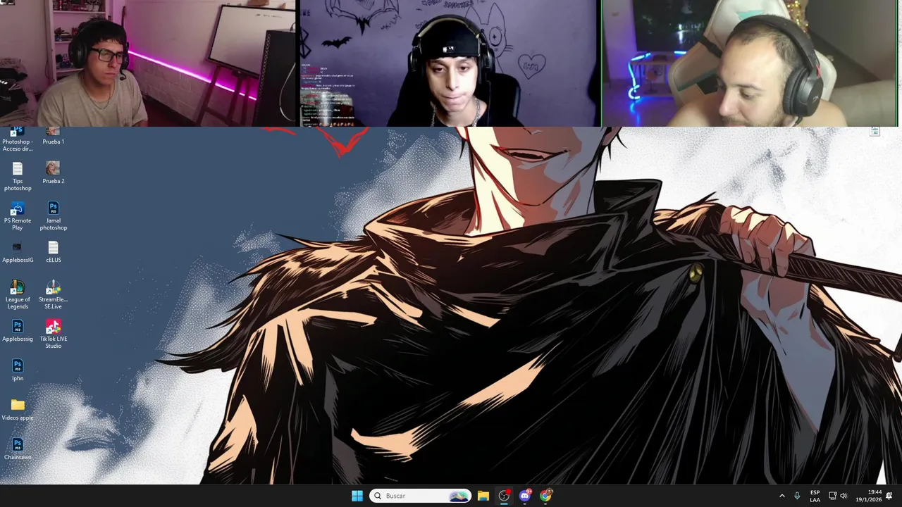Click the small document icon near top-right corner
Screen dimensions: 902x507
[875, 131]
